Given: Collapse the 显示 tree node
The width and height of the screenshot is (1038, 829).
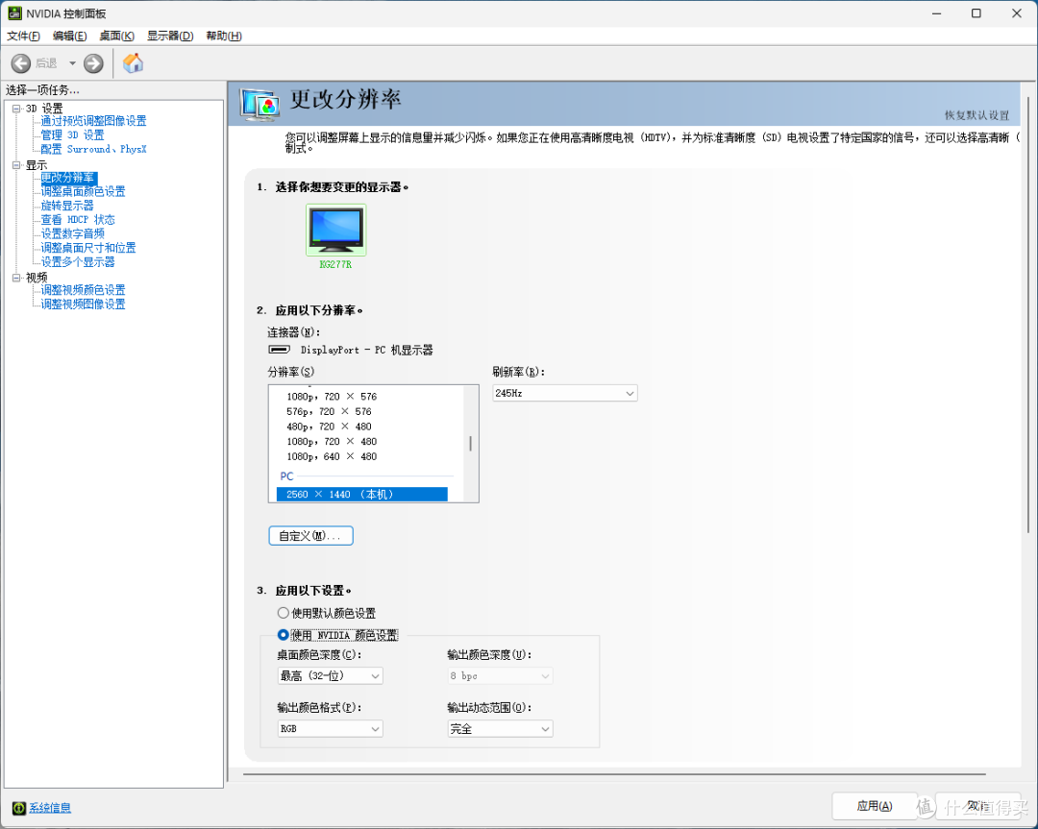Looking at the screenshot, I should pos(16,165).
